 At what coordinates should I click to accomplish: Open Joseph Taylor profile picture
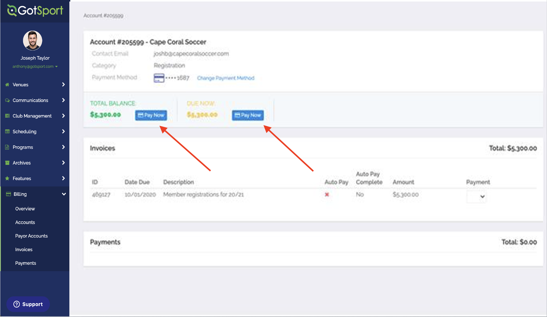[33, 40]
